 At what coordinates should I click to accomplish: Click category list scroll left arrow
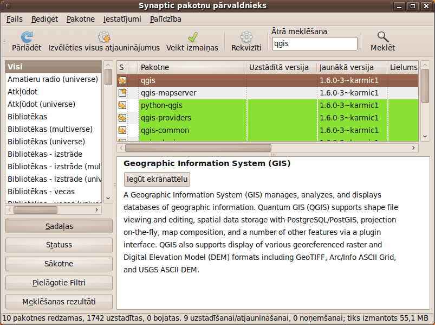click(10, 210)
